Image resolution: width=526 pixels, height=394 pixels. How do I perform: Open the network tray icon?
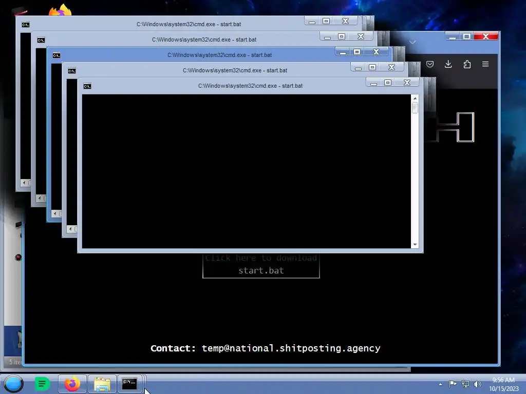[x=465, y=384]
